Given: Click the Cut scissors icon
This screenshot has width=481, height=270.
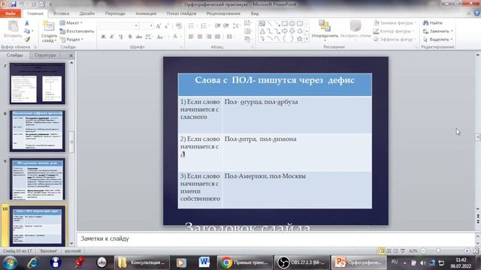Looking at the screenshot, I should (27, 23).
